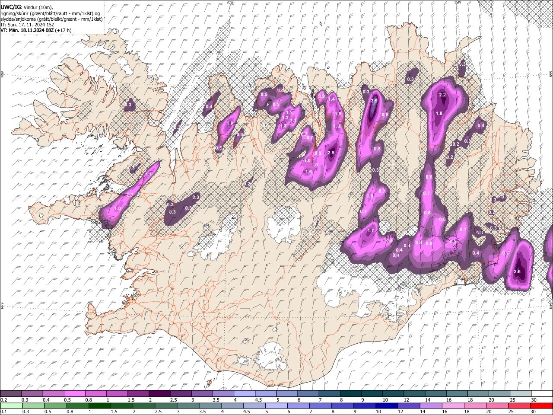This screenshot has height=415, width=553.
Task: Click the 'slydda/snjókoma' legend description line
Action: (x=51, y=19)
